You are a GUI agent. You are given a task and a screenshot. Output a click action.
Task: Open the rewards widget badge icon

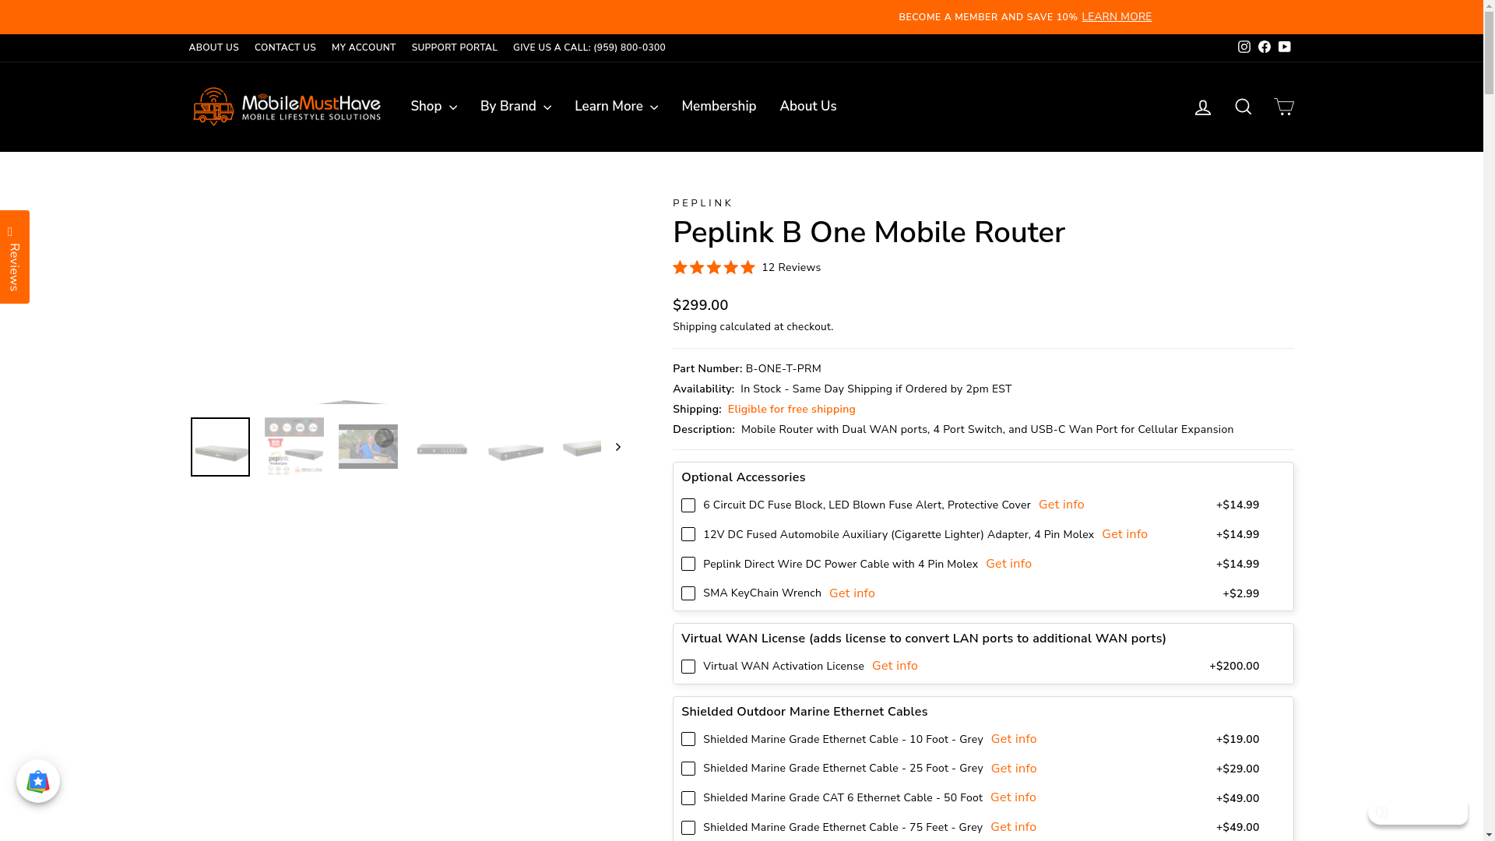(38, 781)
